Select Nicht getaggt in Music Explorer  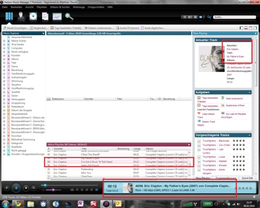(19, 150)
